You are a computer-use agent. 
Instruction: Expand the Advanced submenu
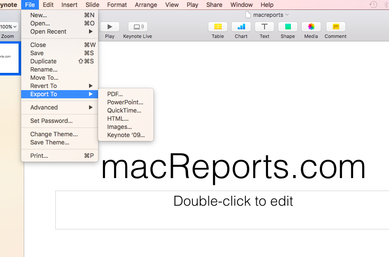(x=60, y=107)
